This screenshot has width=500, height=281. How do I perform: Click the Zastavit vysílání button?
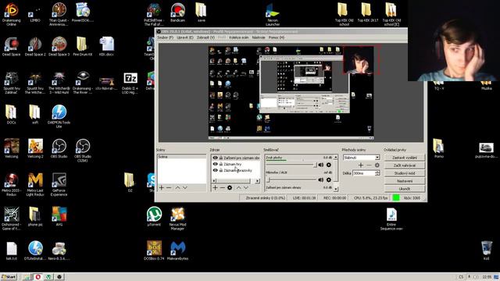(405, 158)
